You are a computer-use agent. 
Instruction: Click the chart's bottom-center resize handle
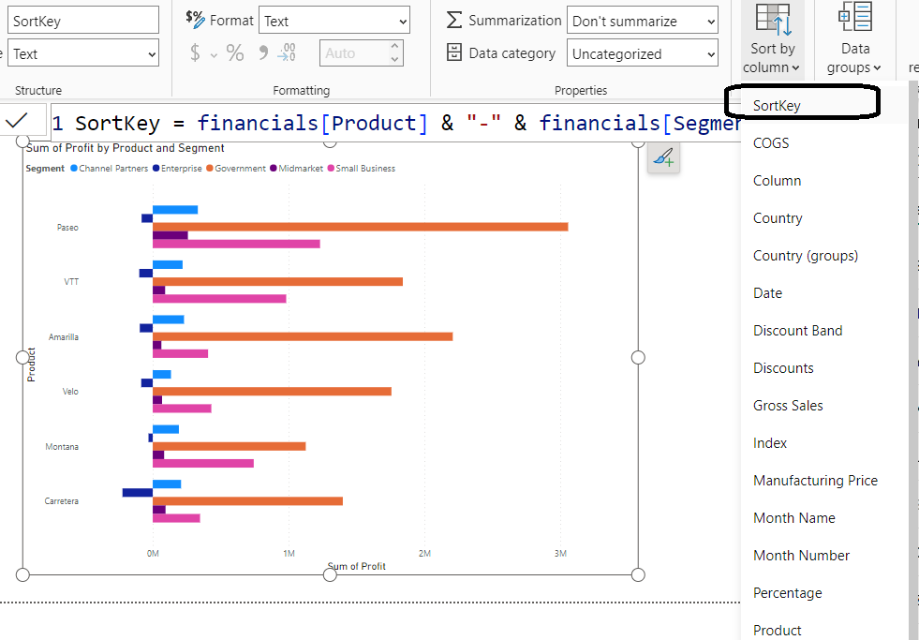[330, 575]
